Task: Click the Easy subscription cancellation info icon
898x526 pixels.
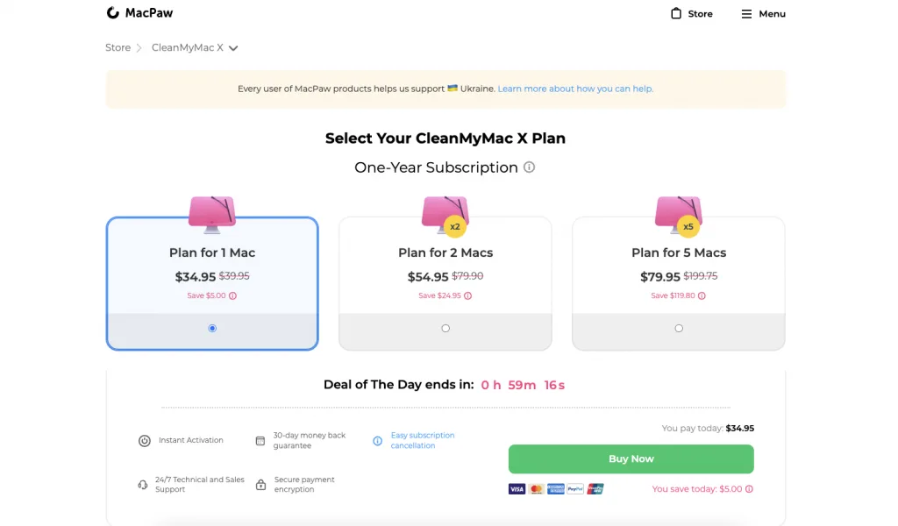Action: 377,441
